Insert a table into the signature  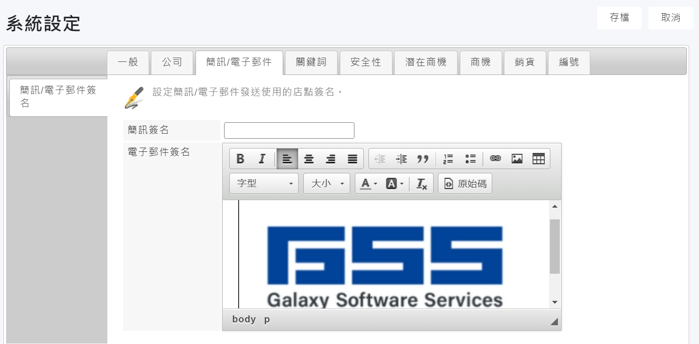pos(539,159)
